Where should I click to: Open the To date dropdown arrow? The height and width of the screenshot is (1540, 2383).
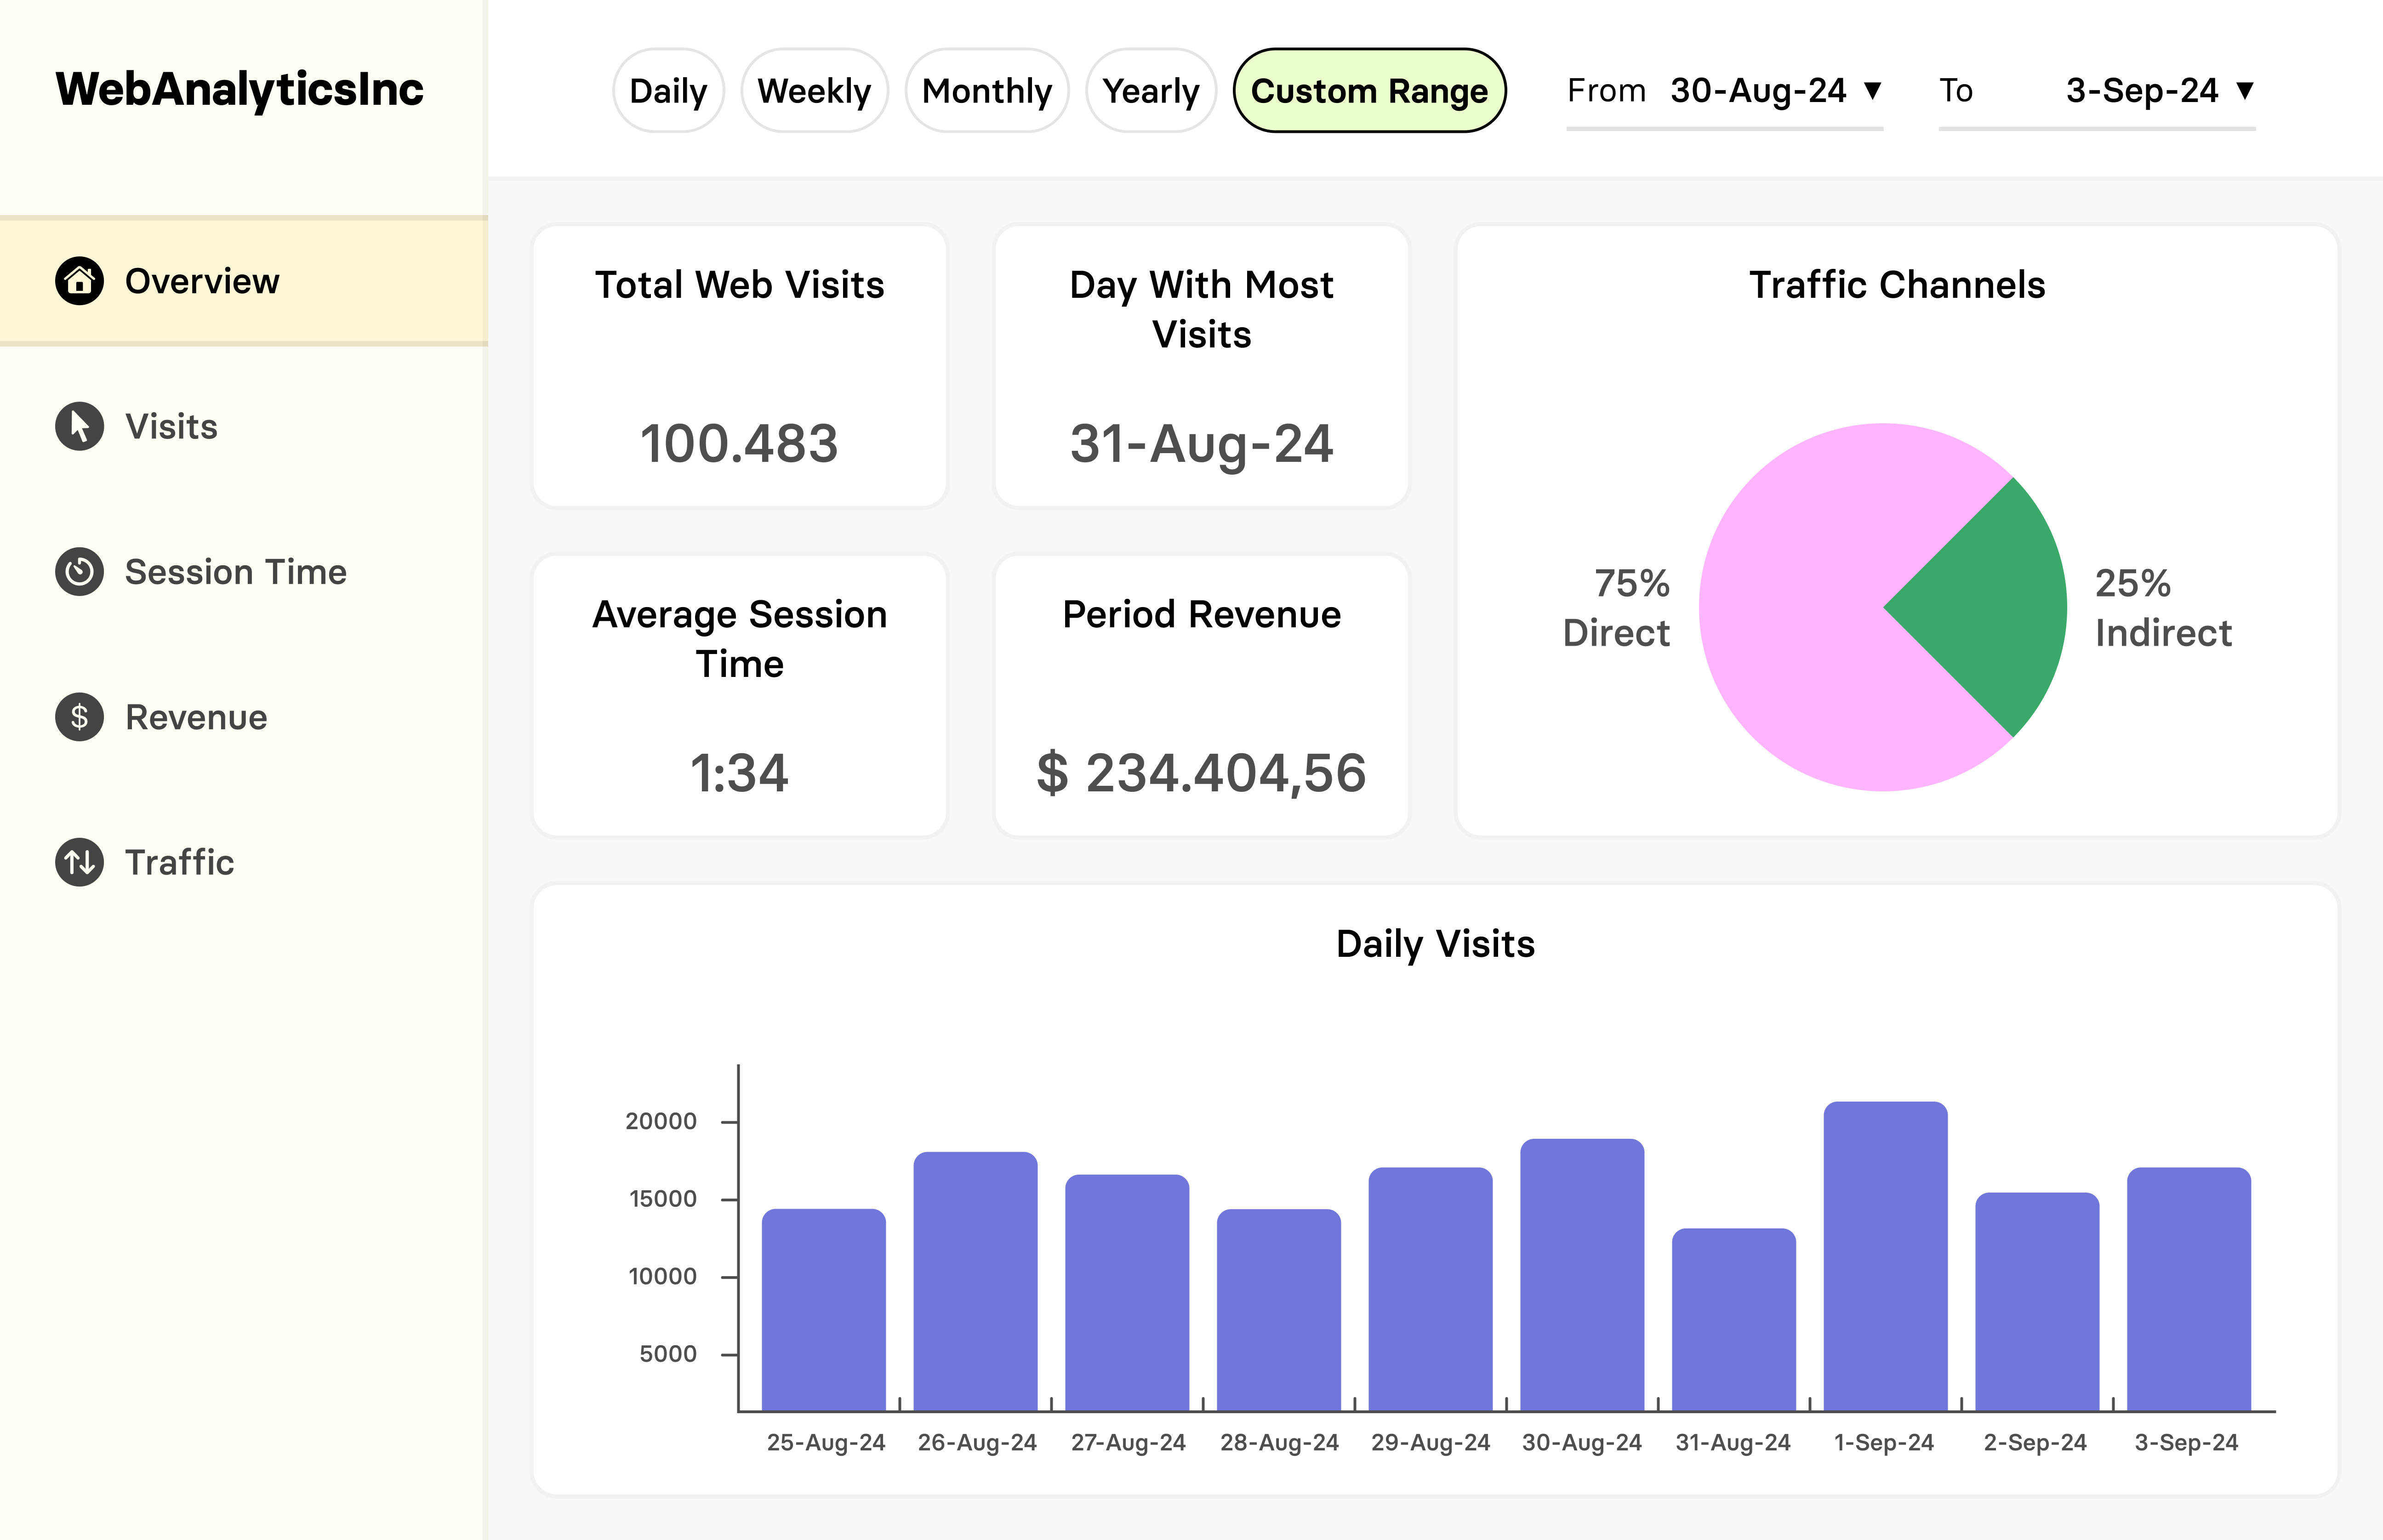(2244, 91)
